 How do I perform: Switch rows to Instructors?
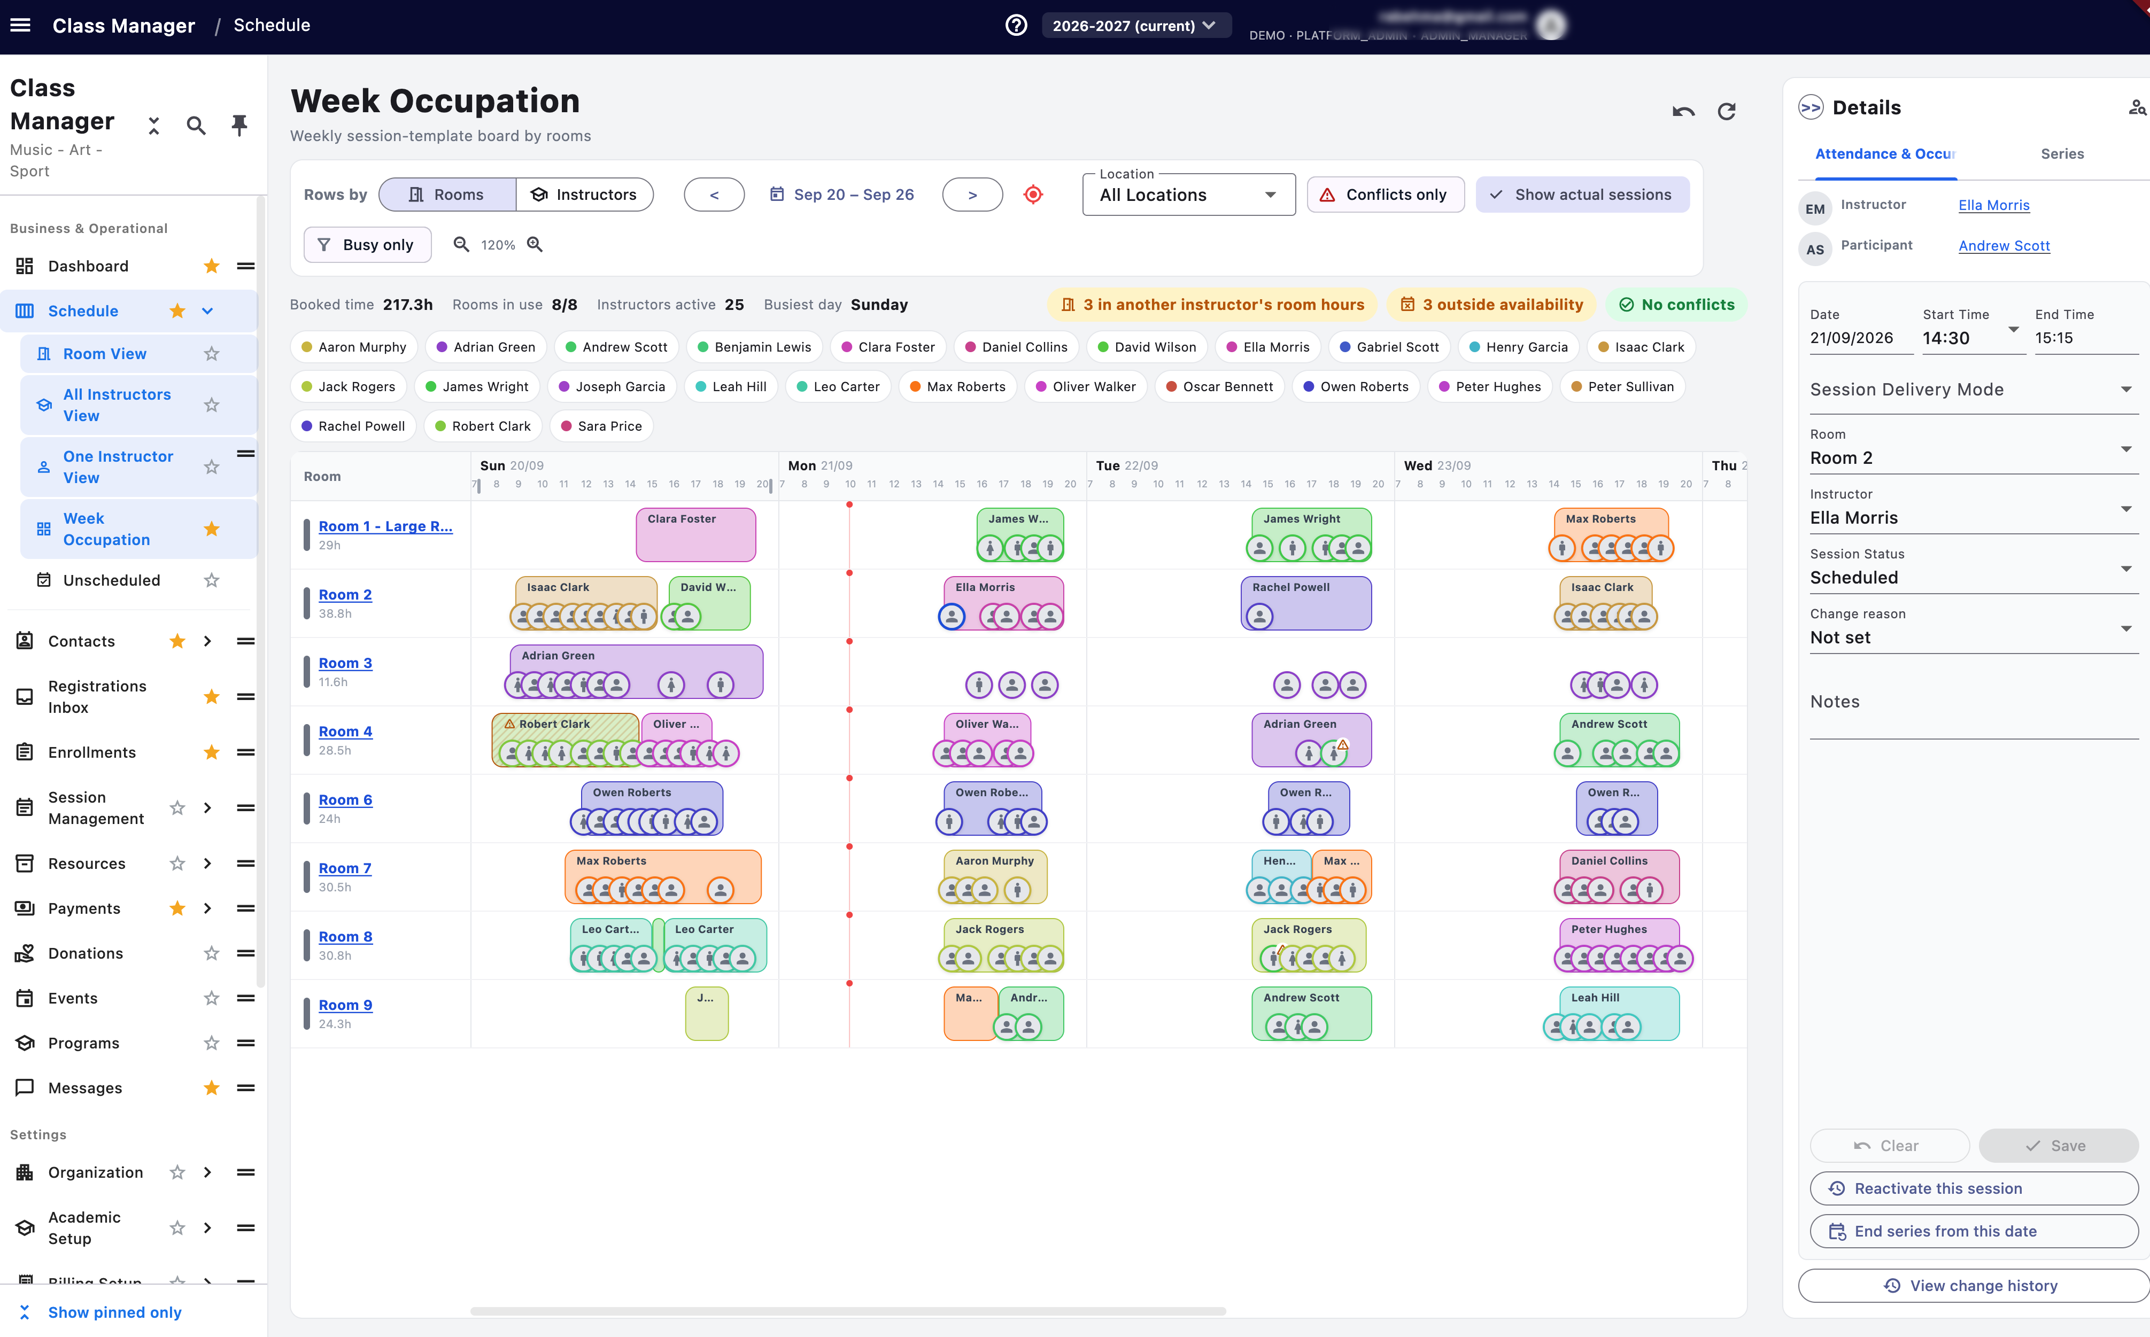pyautogui.click(x=584, y=195)
